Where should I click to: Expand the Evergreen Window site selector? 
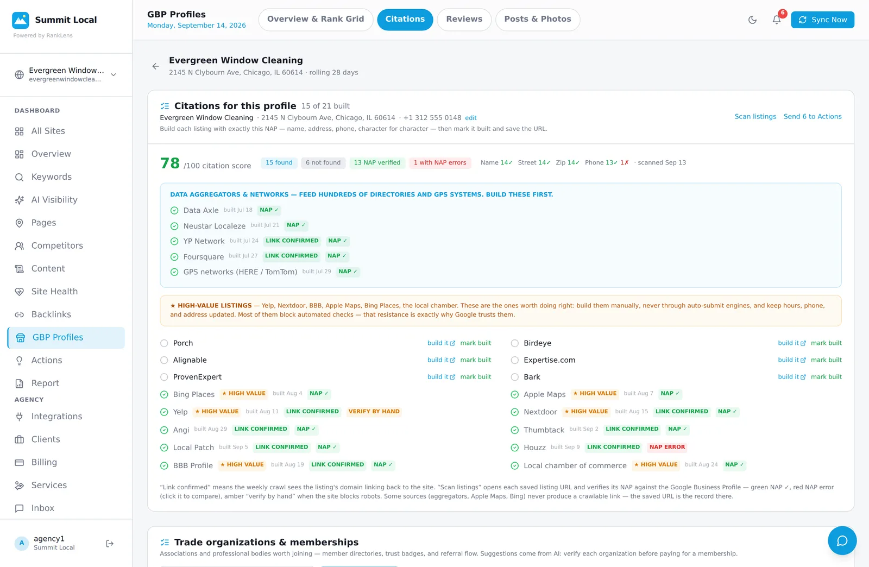coord(66,75)
